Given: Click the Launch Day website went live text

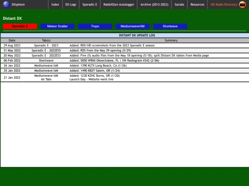Looking at the screenshot, I should (91, 79).
